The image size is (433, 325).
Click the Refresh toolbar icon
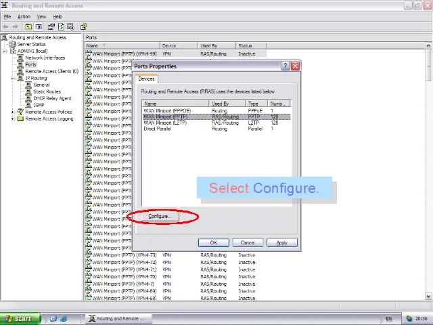click(x=62, y=27)
